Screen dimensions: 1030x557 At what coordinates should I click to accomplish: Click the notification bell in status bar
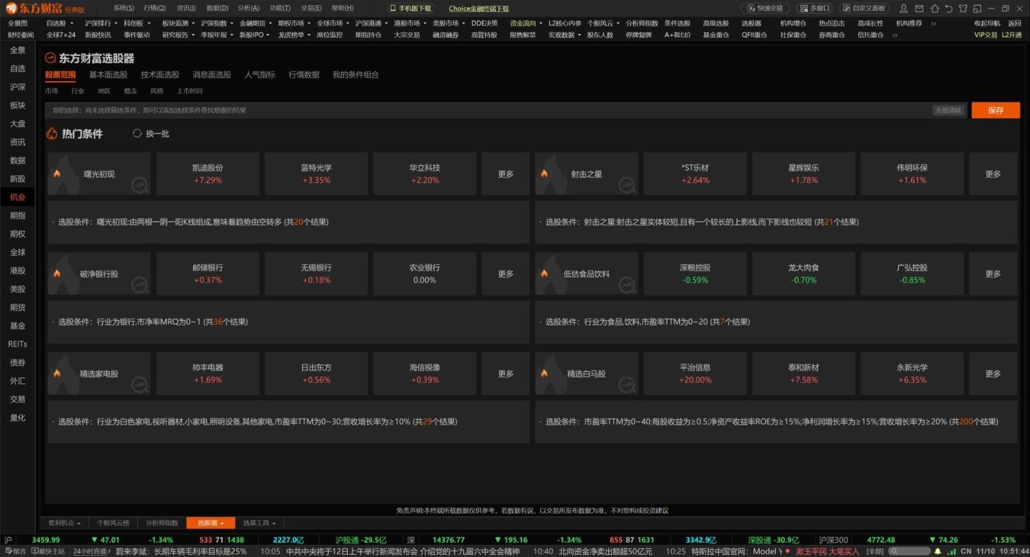pyautogui.click(x=937, y=551)
